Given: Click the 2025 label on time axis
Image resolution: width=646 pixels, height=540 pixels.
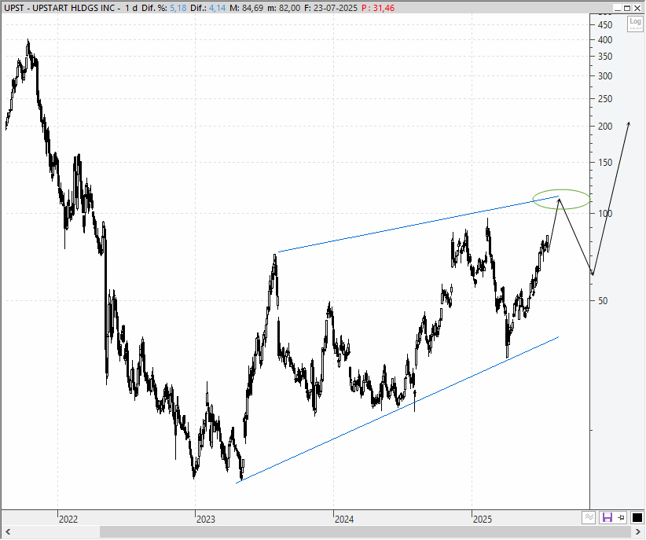Looking at the screenshot, I should pos(483,519).
